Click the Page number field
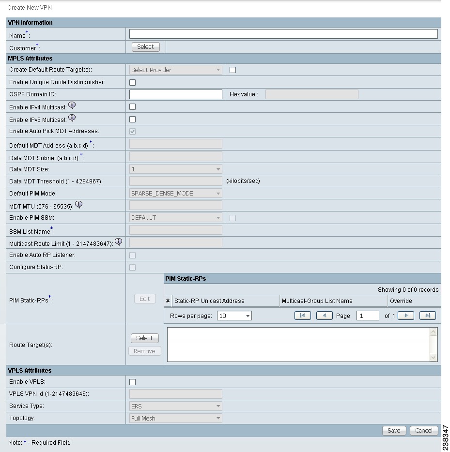The width and height of the screenshot is (450, 452). click(368, 316)
